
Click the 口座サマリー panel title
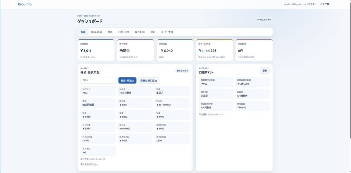(206, 72)
